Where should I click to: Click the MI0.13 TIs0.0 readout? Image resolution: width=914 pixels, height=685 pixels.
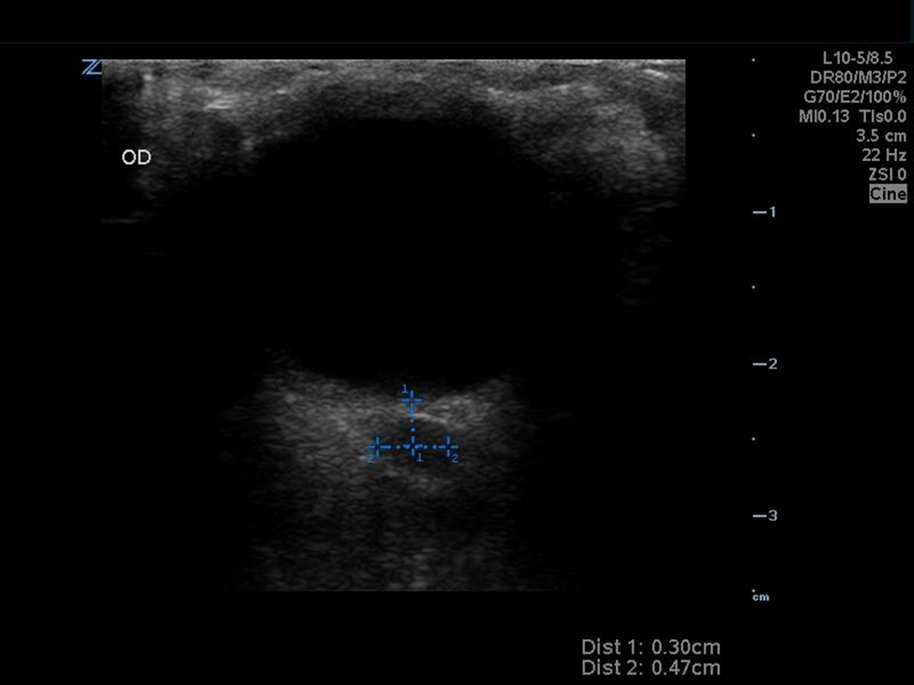coord(852,116)
